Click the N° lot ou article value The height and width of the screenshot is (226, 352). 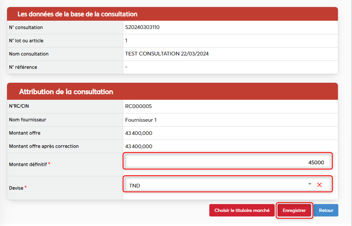point(126,41)
